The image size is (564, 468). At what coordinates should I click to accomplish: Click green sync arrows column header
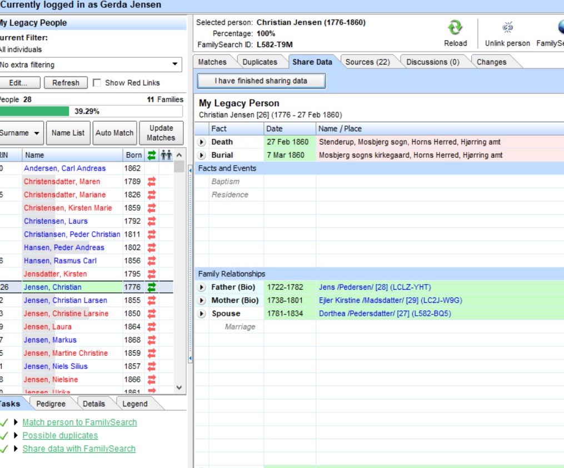(152, 155)
